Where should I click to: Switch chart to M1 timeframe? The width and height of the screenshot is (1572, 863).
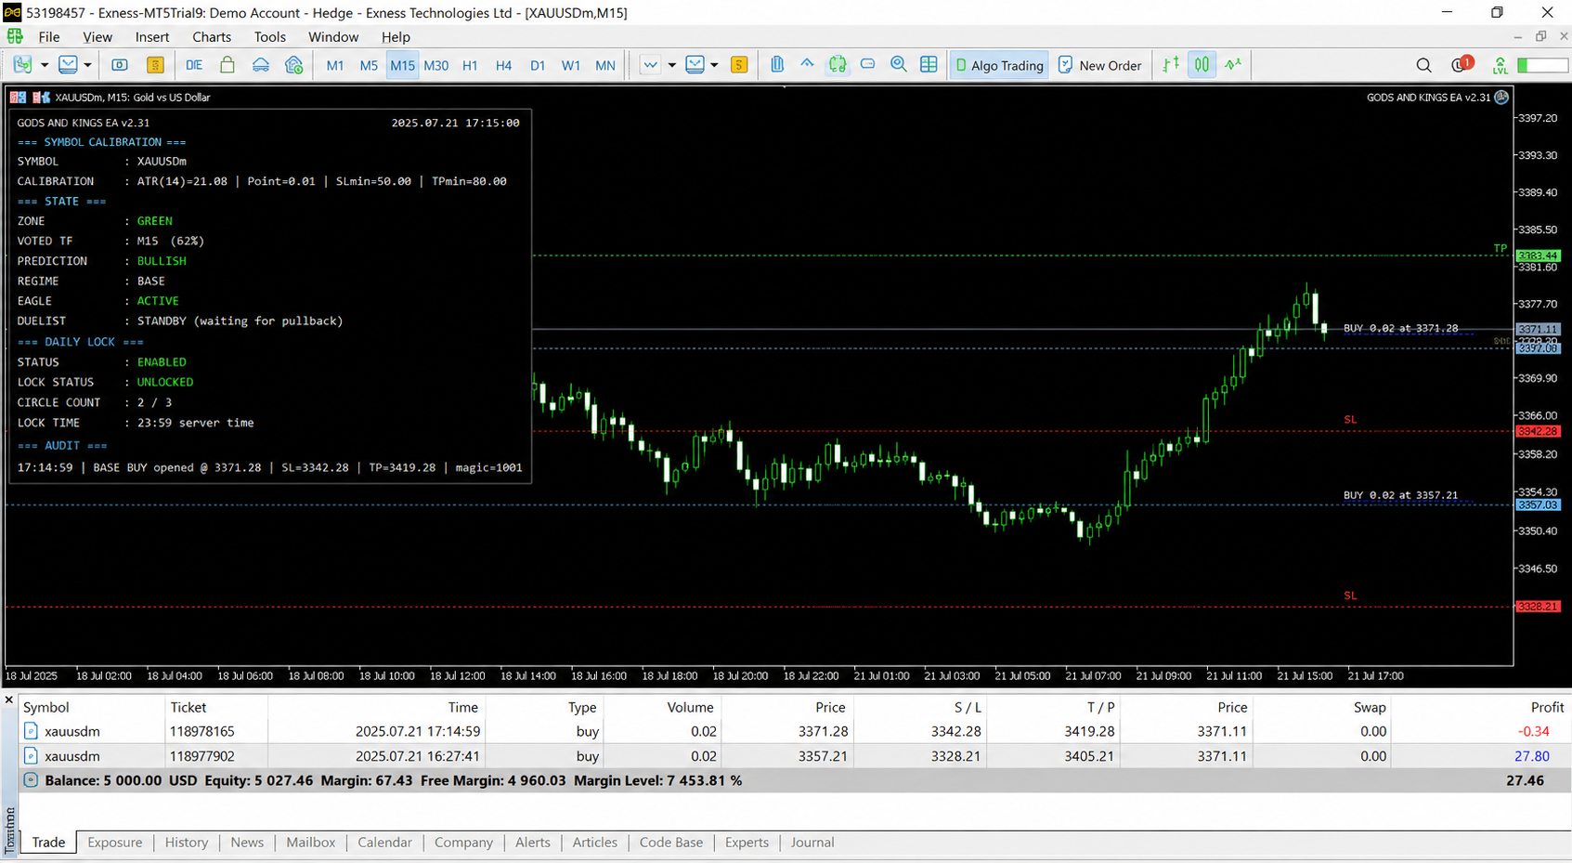(335, 65)
